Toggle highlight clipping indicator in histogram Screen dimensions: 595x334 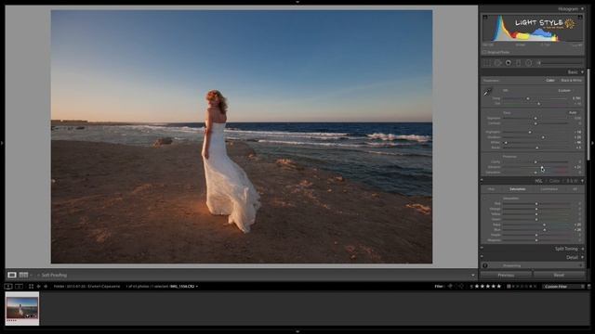[580, 17]
